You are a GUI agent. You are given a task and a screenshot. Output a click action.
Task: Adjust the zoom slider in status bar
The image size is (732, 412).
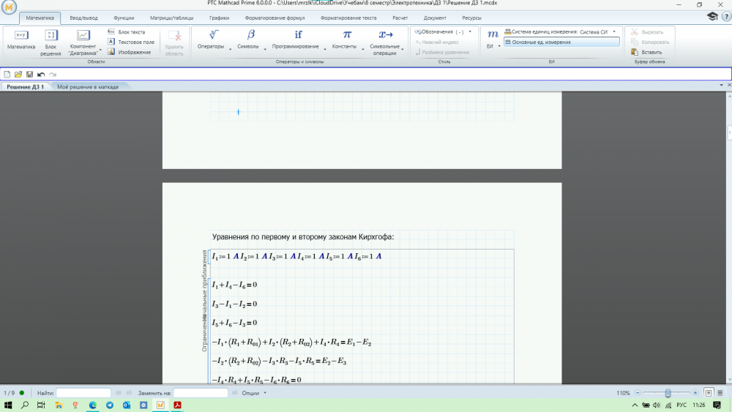[668, 393]
